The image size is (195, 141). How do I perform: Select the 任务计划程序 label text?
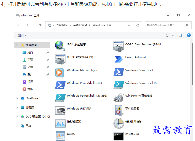pos(134,121)
